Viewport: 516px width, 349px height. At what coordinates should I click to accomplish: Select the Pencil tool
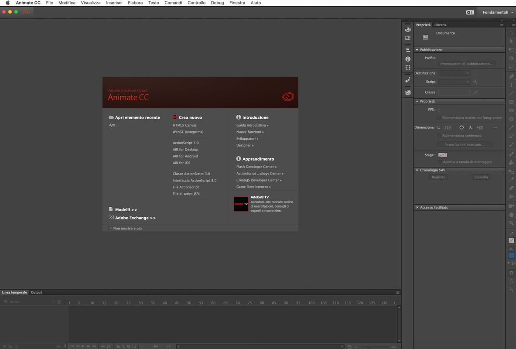[511, 127]
